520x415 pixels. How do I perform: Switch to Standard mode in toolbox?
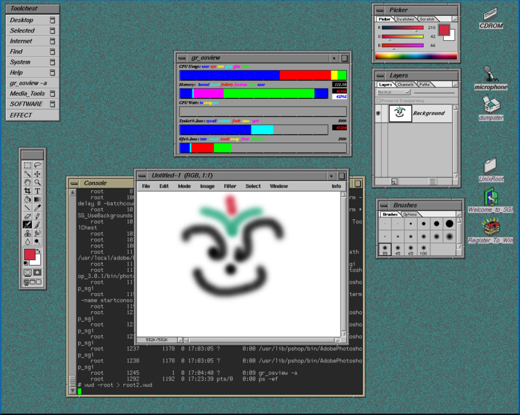pyautogui.click(x=28, y=273)
